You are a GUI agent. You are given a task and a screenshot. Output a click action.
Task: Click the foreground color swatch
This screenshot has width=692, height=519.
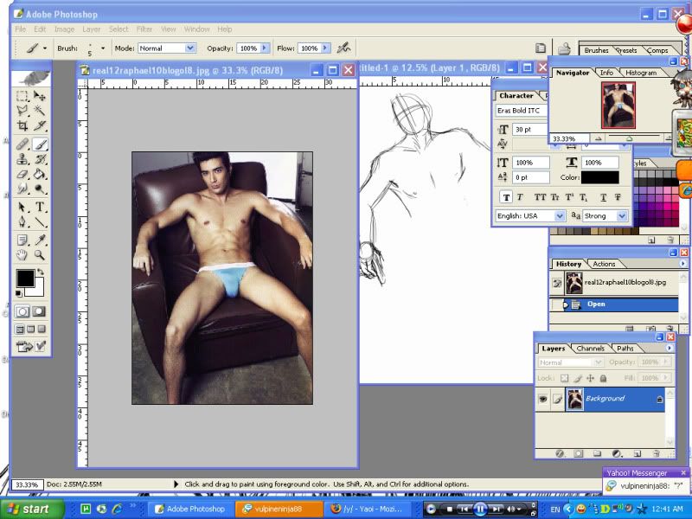(x=25, y=279)
